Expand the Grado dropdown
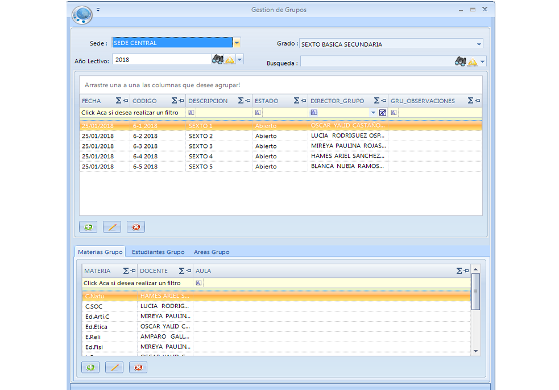This screenshot has width=559, height=390. [479, 44]
